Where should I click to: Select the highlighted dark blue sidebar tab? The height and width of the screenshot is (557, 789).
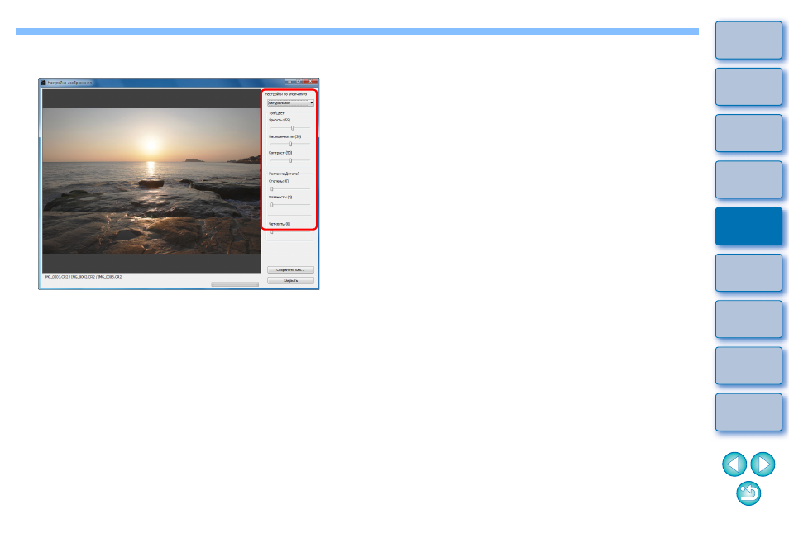coord(748,226)
